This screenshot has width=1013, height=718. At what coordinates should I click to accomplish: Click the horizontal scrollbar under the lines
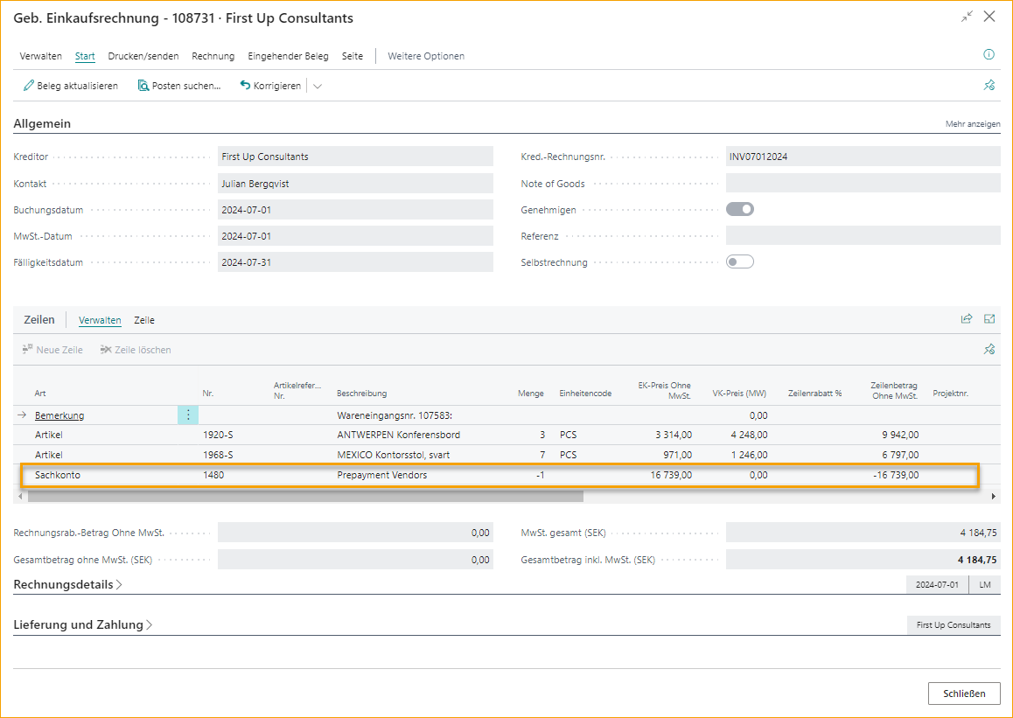point(304,496)
